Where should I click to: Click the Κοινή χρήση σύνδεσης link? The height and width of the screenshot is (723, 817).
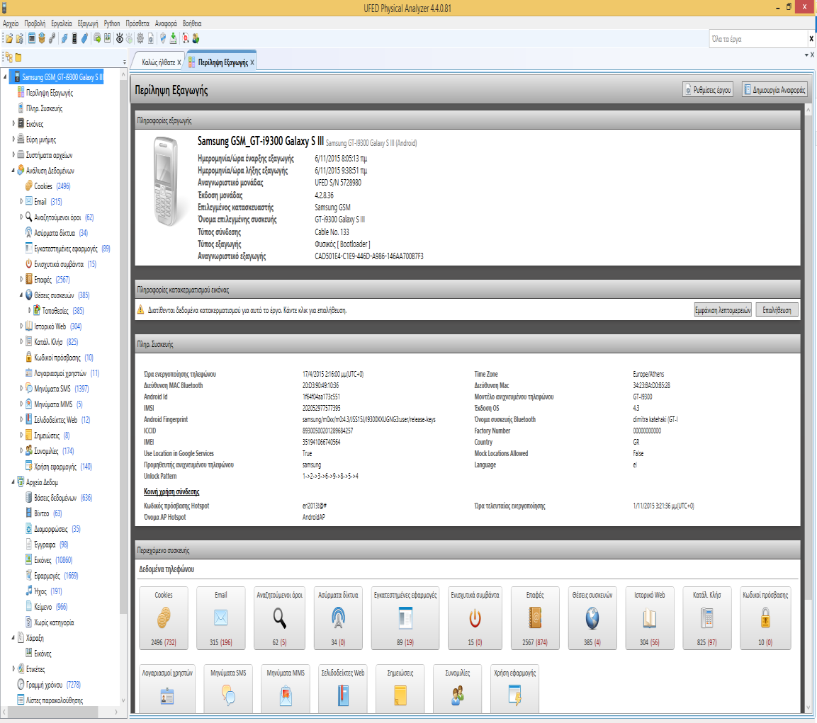171,491
